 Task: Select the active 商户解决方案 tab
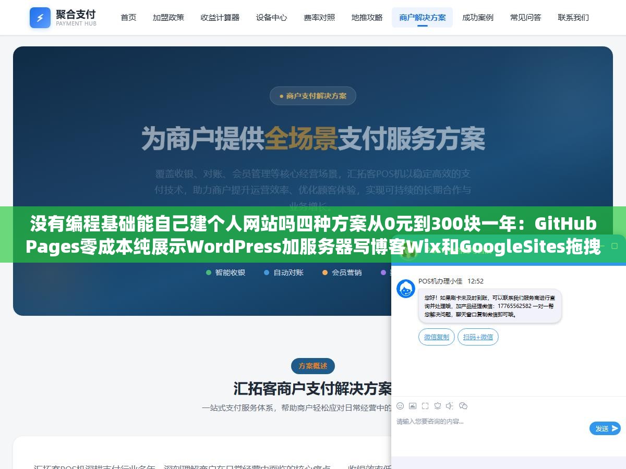(423, 18)
